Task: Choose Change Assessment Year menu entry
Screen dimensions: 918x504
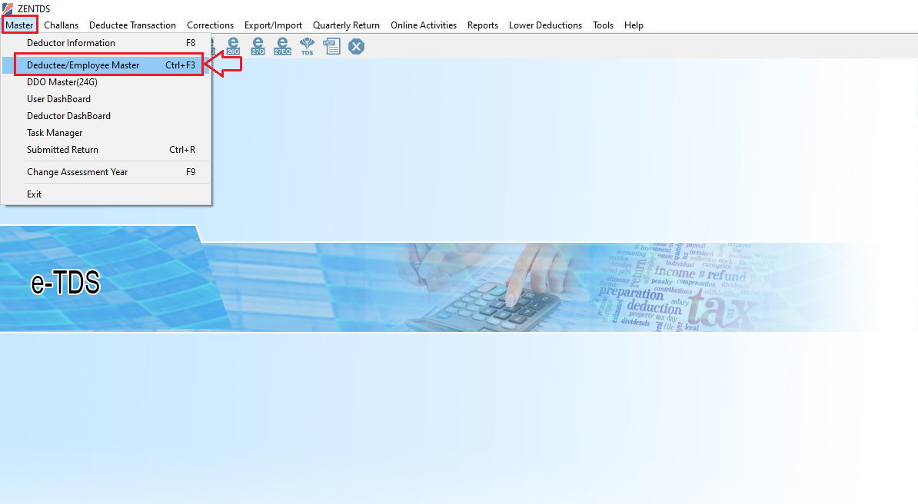Action: pos(106,172)
